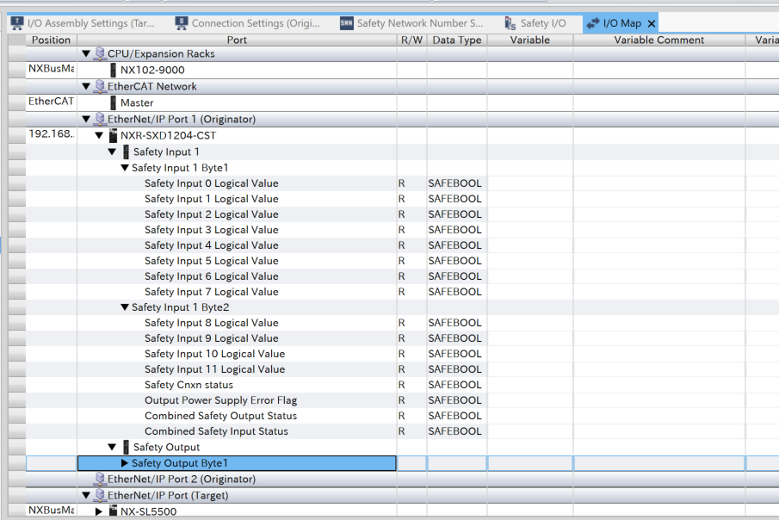This screenshot has height=520, width=779.
Task: Collapse the Safety Input 1 node
Action: pyautogui.click(x=112, y=152)
